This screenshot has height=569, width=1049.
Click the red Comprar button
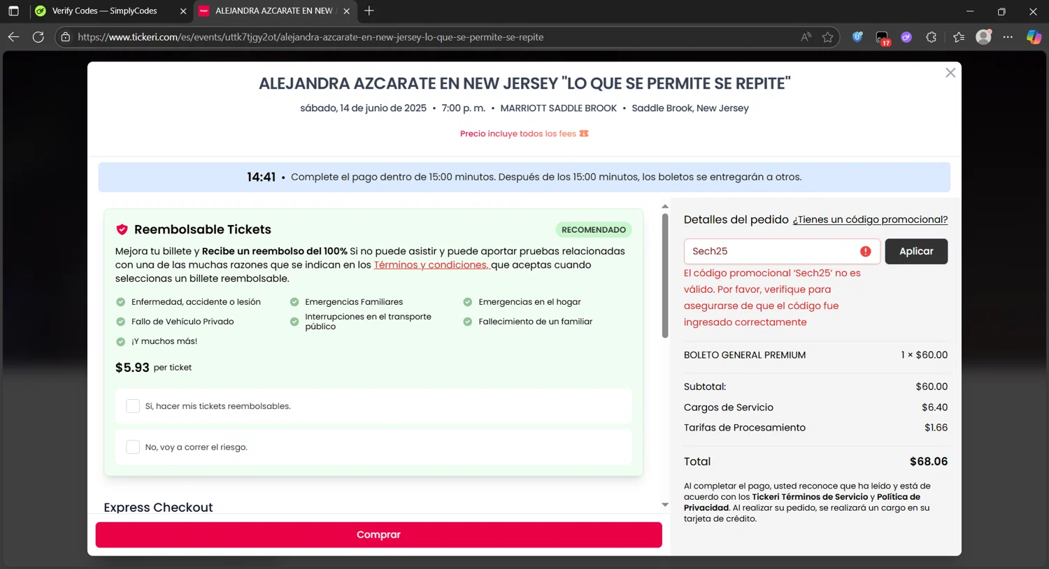coord(378,535)
